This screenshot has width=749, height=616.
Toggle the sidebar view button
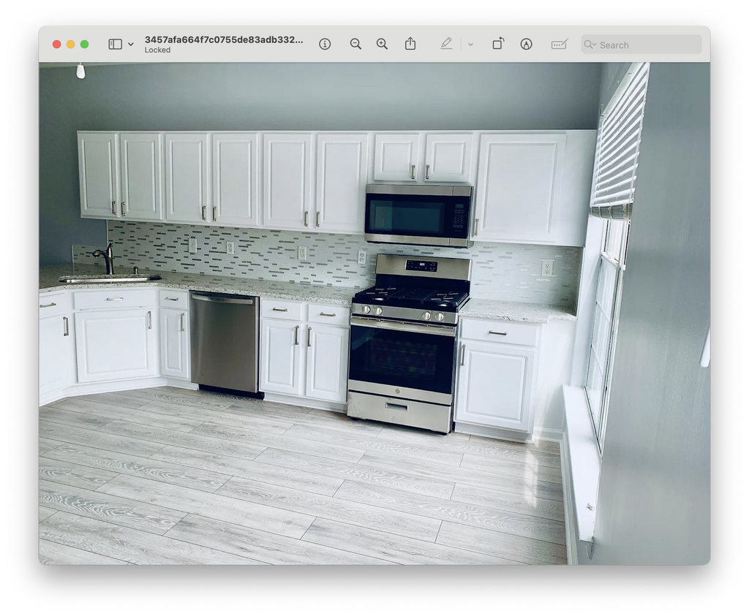click(x=115, y=45)
